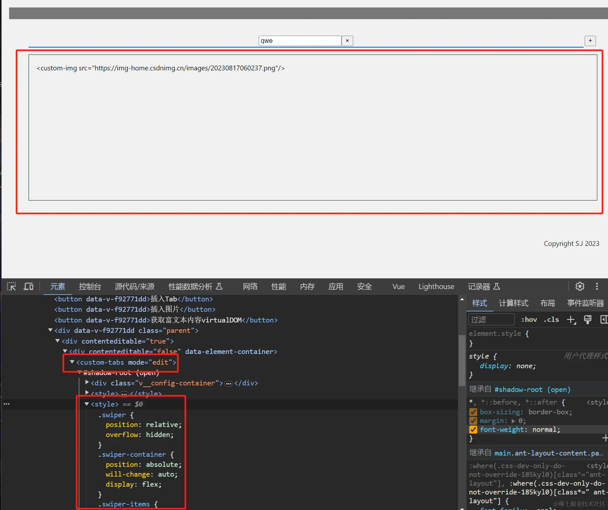Uncheck the box-sizing border-box property
The image size is (608, 510).
[473, 412]
